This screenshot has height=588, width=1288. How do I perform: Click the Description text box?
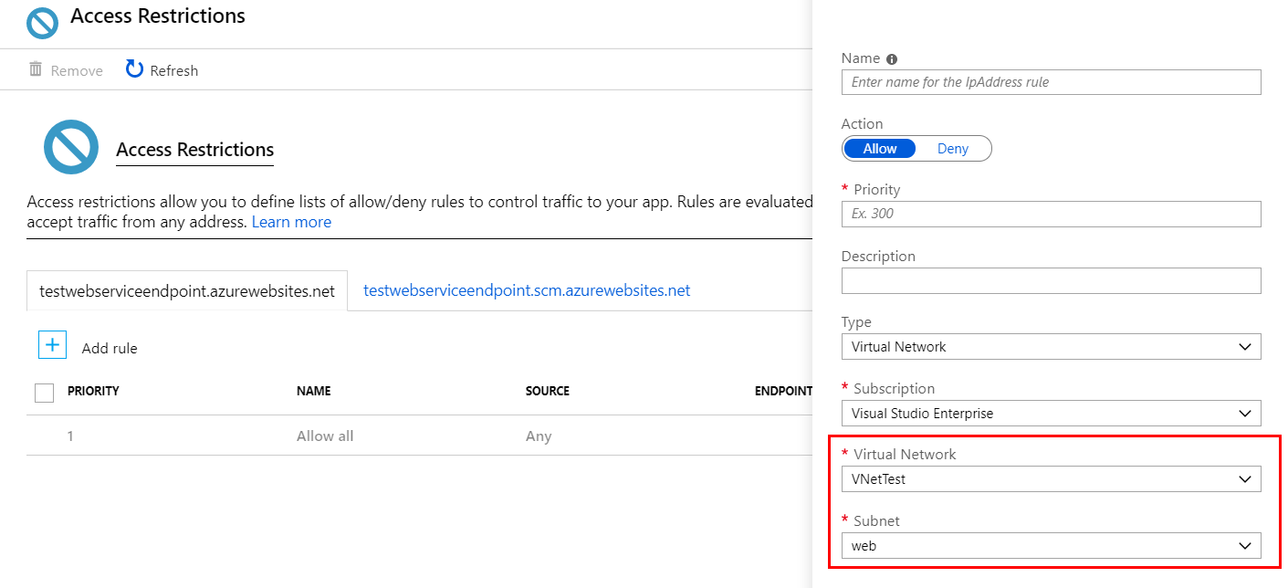point(1050,280)
